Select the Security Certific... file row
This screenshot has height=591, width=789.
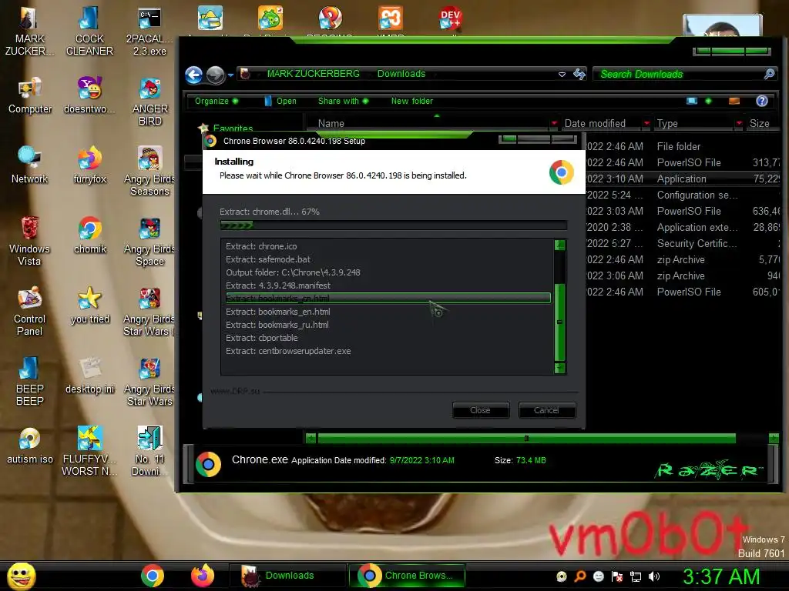683,243
